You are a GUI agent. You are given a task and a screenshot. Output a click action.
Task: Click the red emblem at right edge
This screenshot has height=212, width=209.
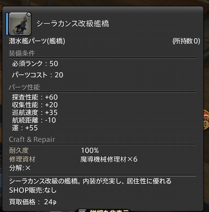pos(206,120)
